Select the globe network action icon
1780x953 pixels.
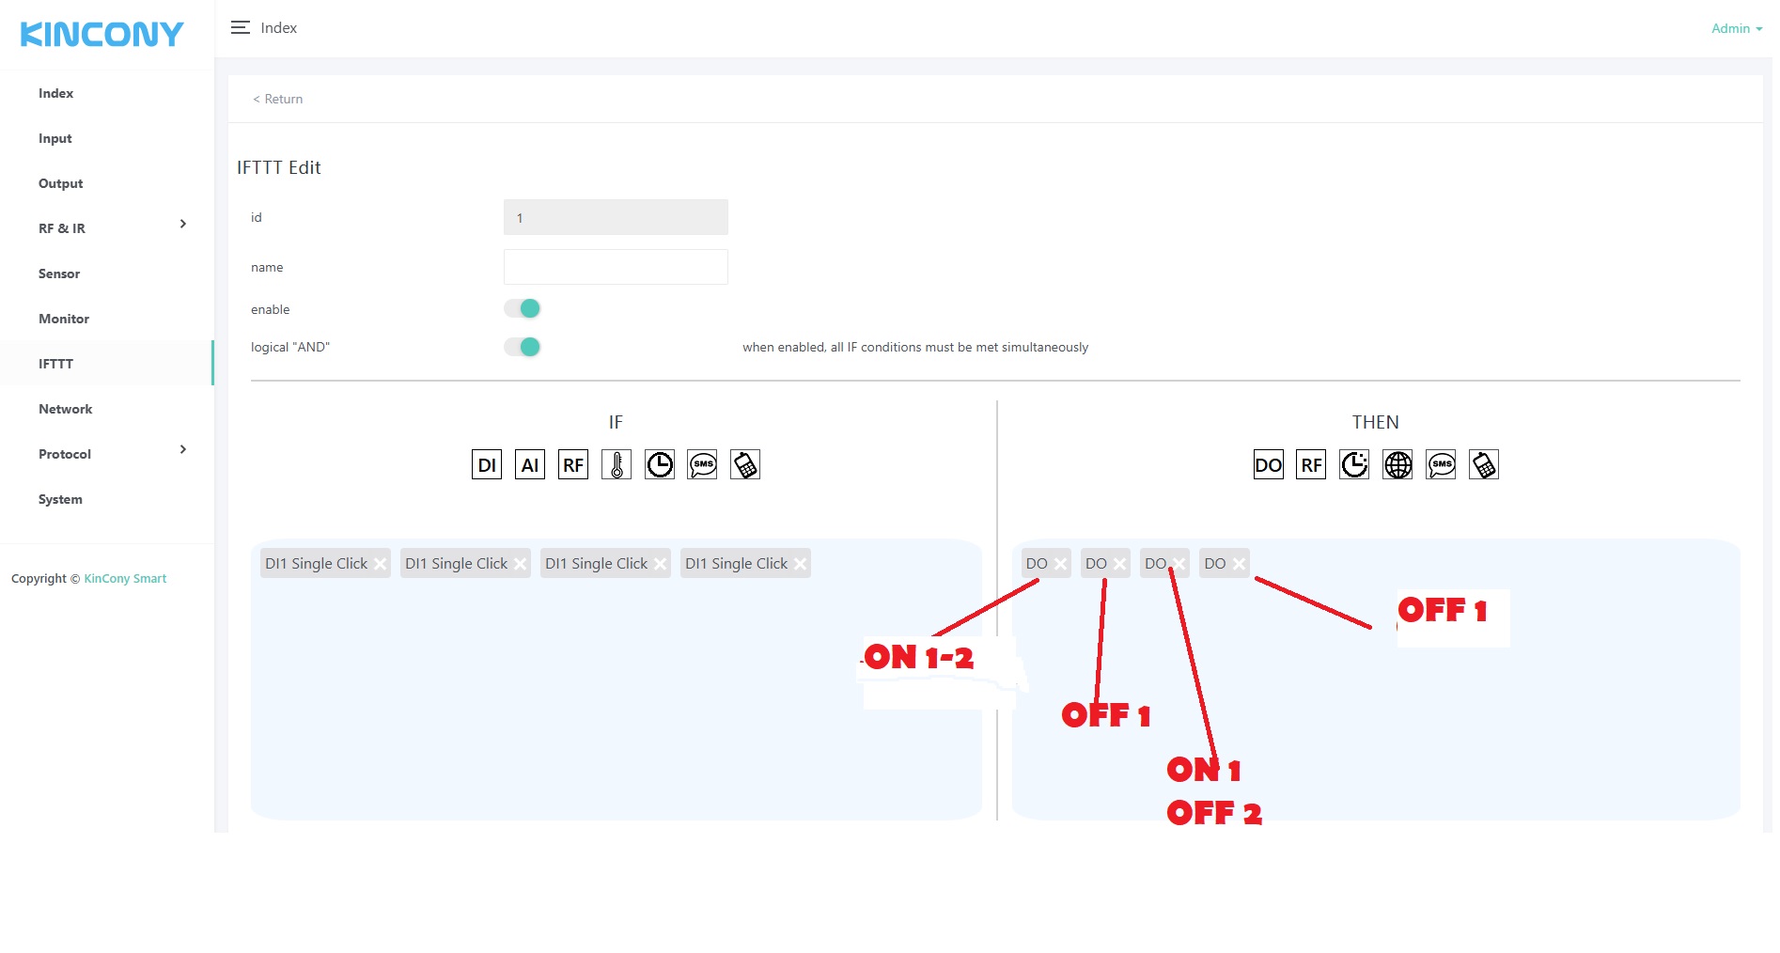coord(1397,464)
